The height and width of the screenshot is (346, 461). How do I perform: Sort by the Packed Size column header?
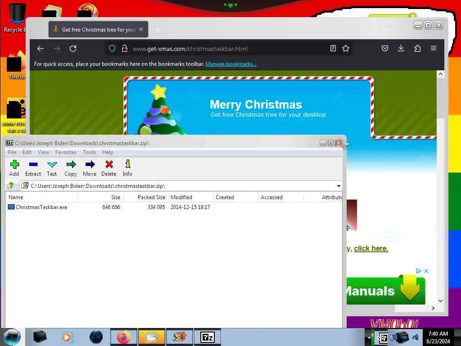[x=146, y=197]
